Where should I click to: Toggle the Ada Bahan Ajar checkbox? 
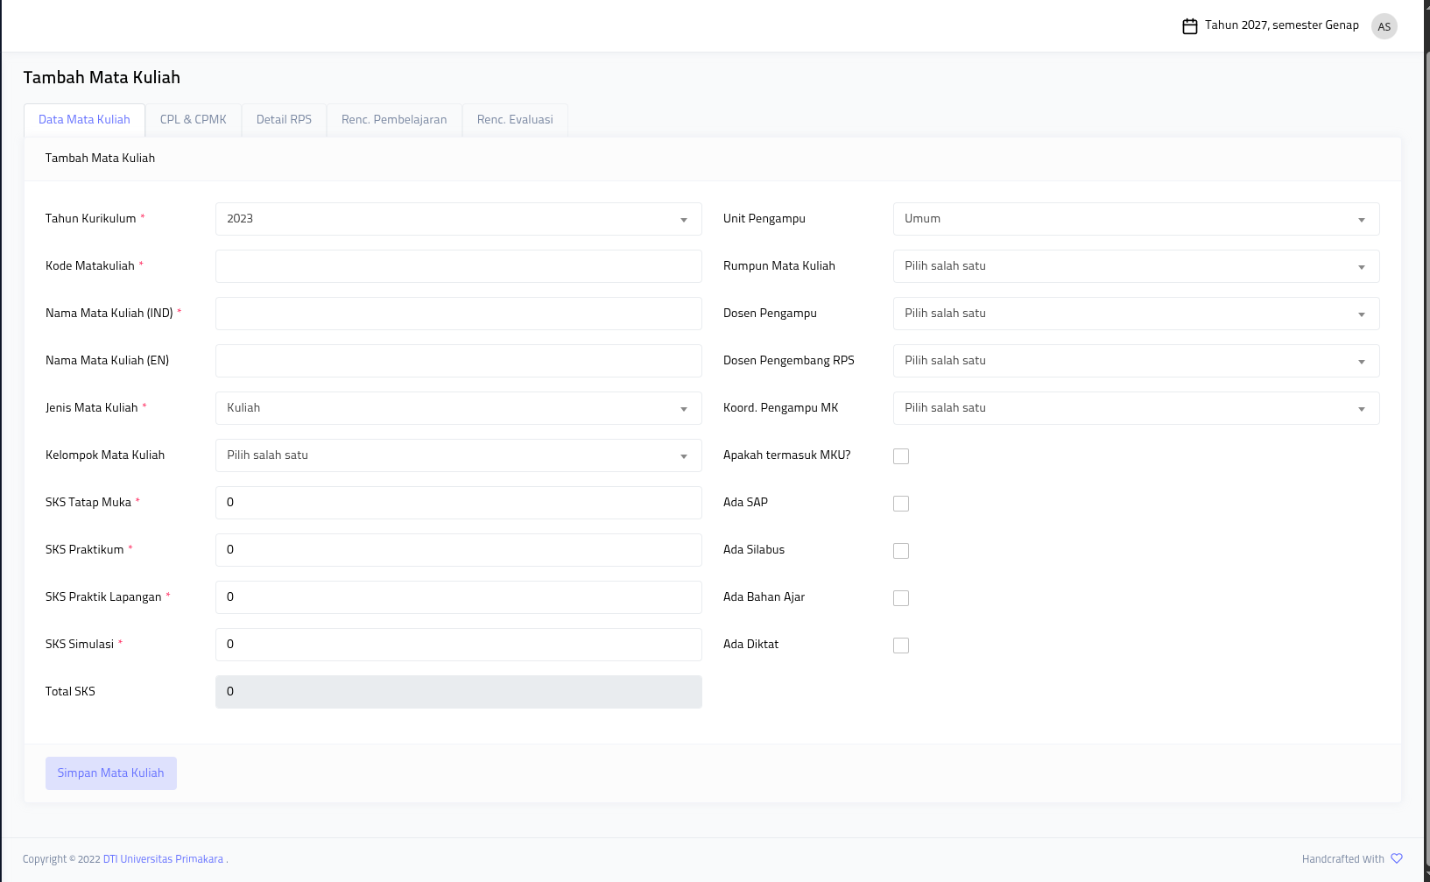coord(901,598)
